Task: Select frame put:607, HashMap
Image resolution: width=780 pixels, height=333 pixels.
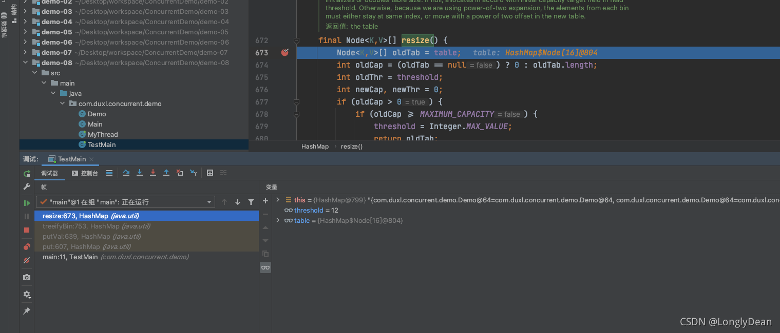Action: (x=147, y=246)
